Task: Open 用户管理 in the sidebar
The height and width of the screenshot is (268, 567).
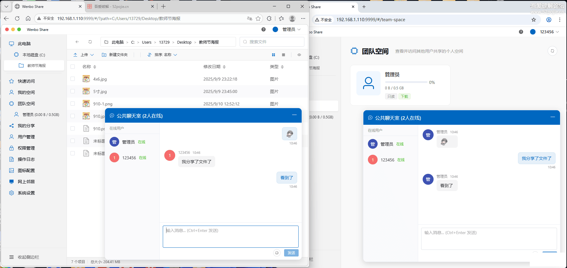Action: pyautogui.click(x=26, y=137)
